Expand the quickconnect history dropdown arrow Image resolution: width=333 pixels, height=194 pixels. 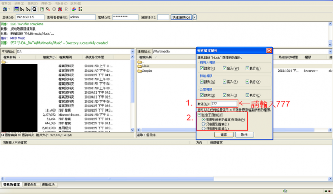pos(195,17)
